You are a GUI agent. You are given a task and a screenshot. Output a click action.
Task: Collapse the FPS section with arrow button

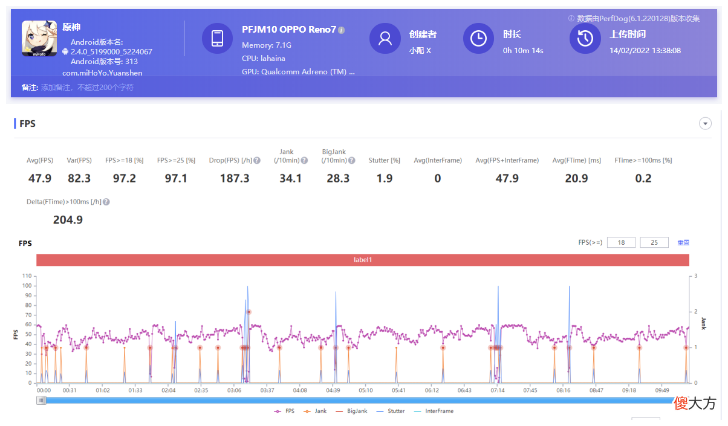(705, 123)
